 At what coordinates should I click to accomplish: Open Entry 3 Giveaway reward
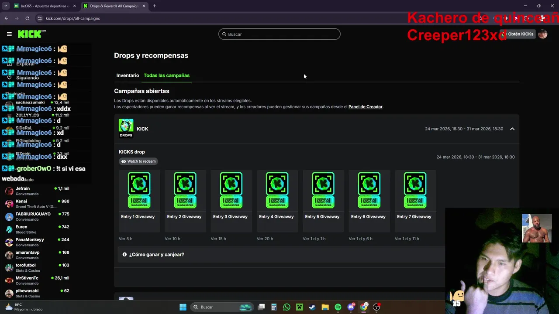tap(231, 200)
